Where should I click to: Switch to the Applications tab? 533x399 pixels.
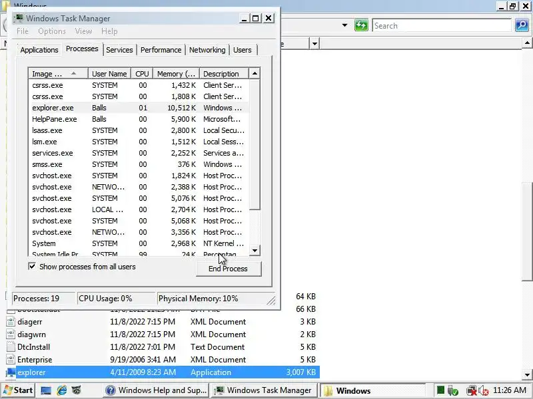pos(39,50)
